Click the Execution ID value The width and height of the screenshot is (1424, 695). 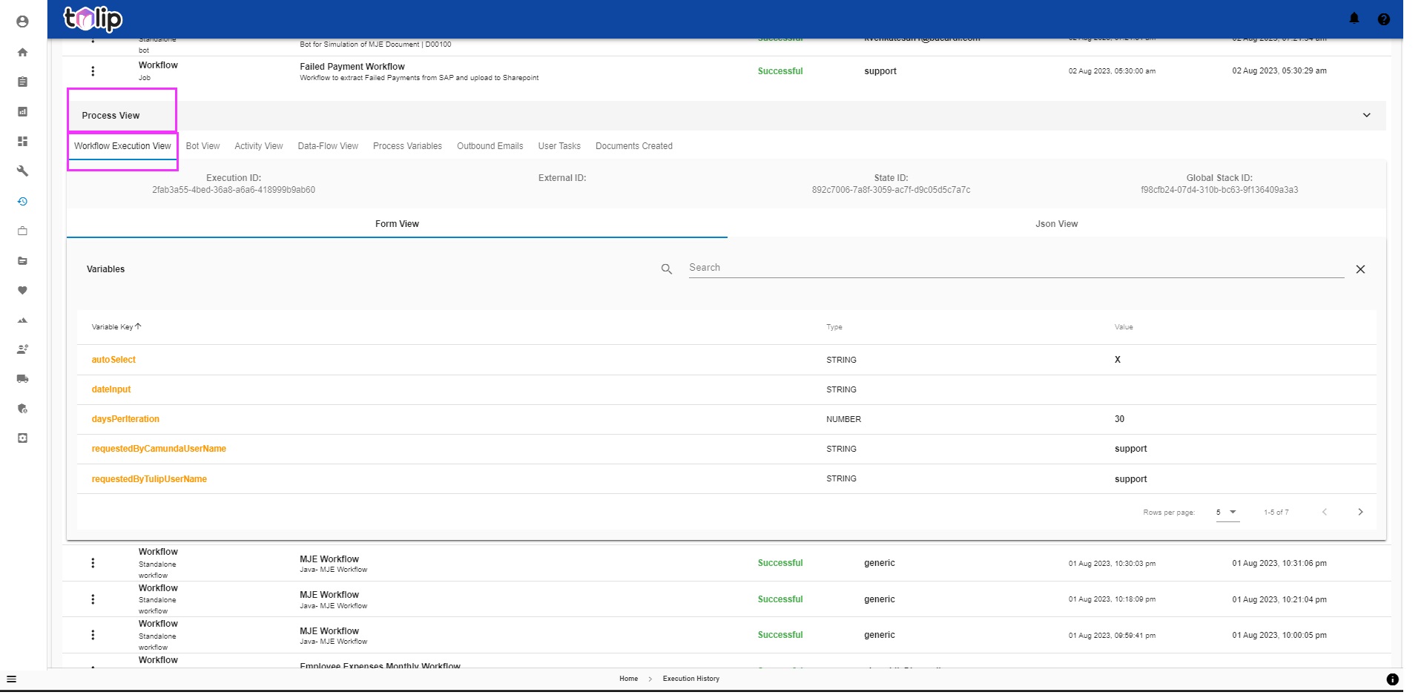coord(234,190)
